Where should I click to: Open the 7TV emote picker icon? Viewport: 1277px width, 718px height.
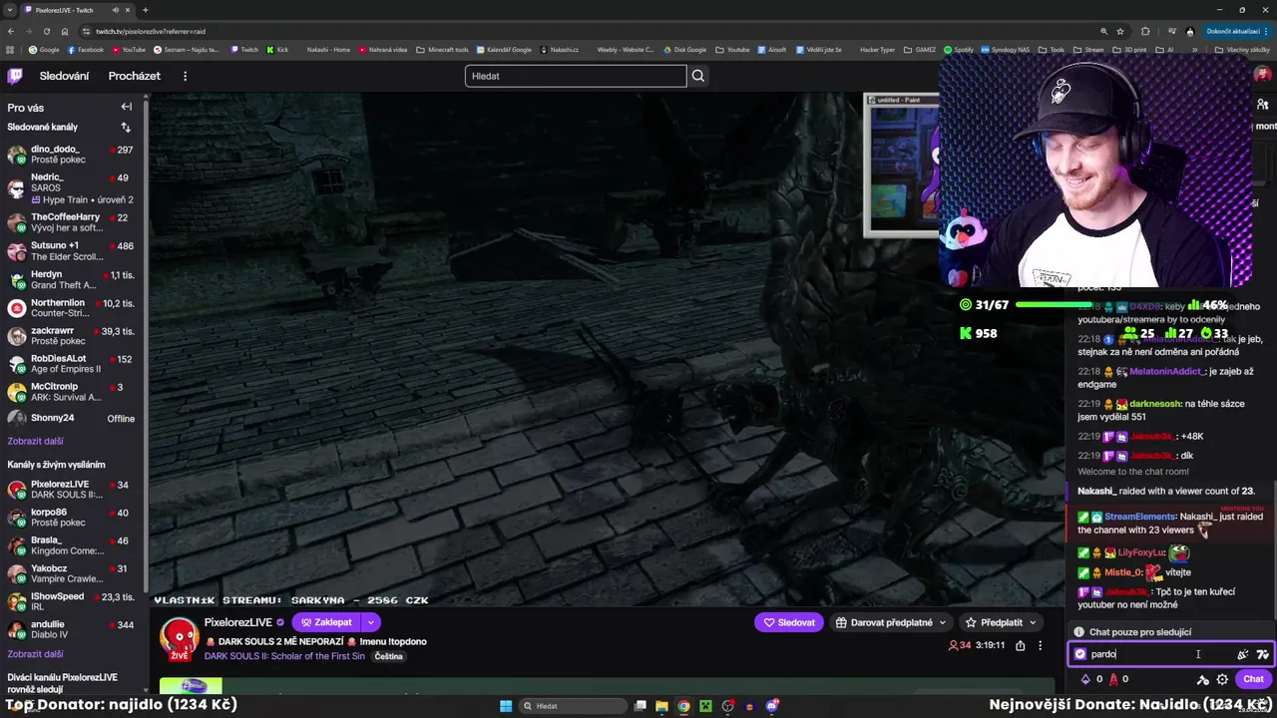pos(1262,654)
